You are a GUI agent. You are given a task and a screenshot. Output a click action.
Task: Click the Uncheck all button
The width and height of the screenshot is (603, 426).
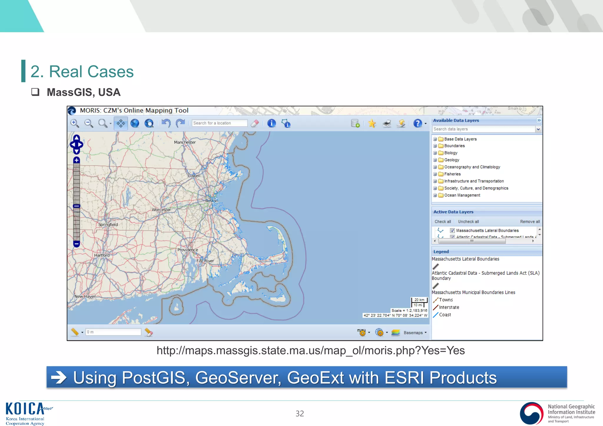[468, 222]
